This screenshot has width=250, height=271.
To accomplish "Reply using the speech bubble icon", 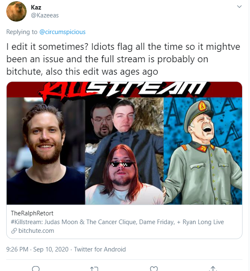I will coord(36,269).
